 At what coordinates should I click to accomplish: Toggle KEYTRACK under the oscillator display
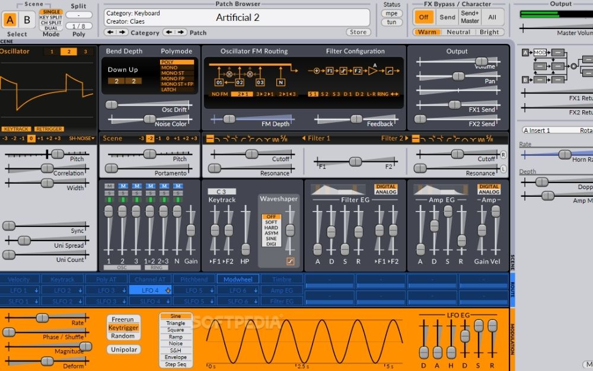tap(18, 128)
